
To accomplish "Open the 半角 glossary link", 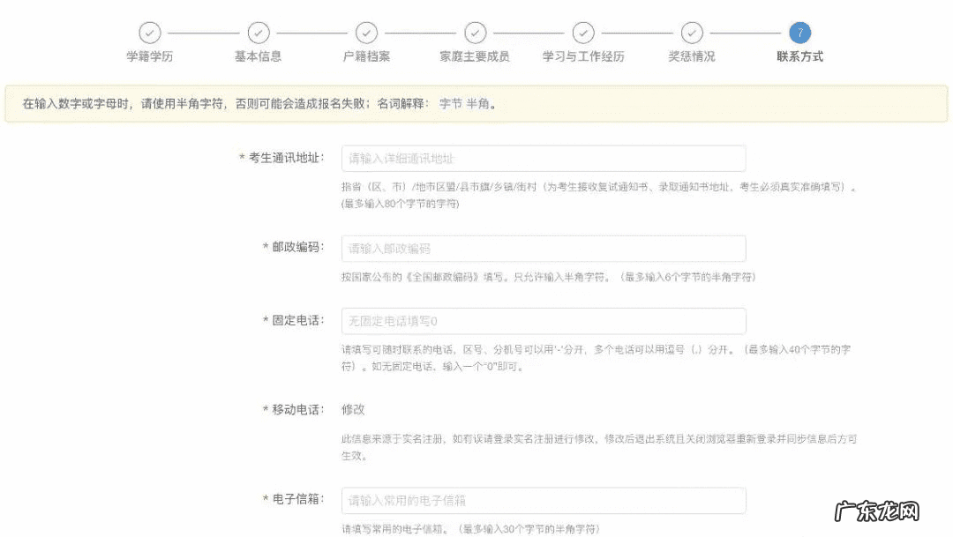I will (477, 103).
